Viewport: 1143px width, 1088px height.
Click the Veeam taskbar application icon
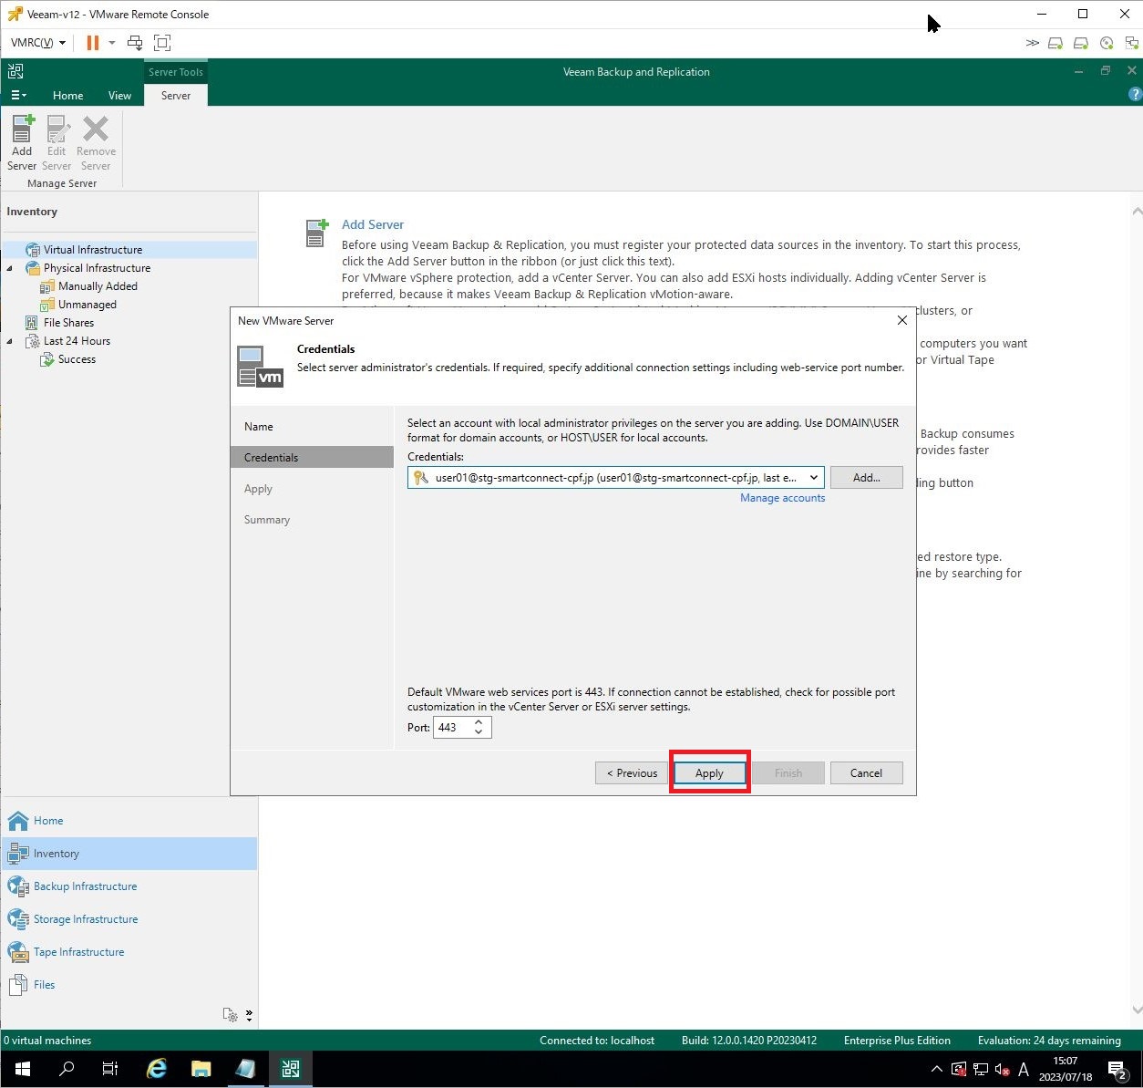(x=291, y=1069)
